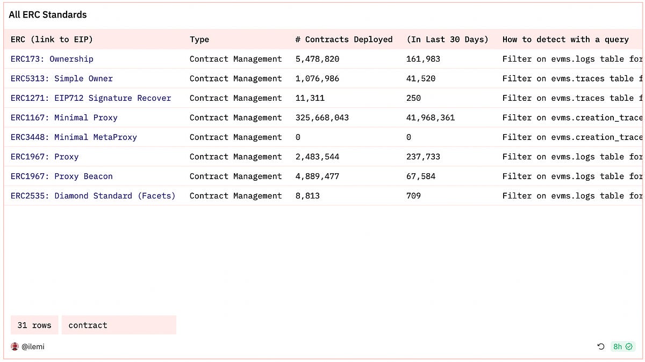
Task: Visit ERC1167: Minimal Proxy link
Action: 64,117
